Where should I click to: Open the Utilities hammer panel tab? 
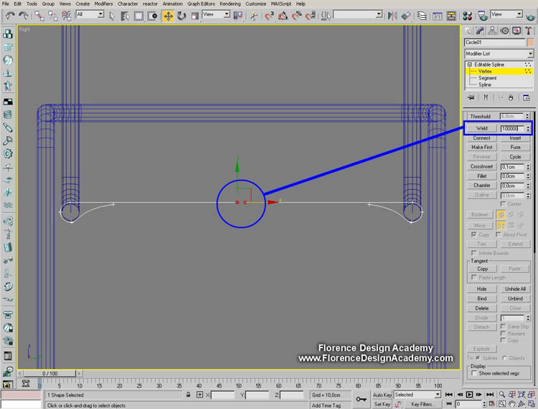point(529,31)
